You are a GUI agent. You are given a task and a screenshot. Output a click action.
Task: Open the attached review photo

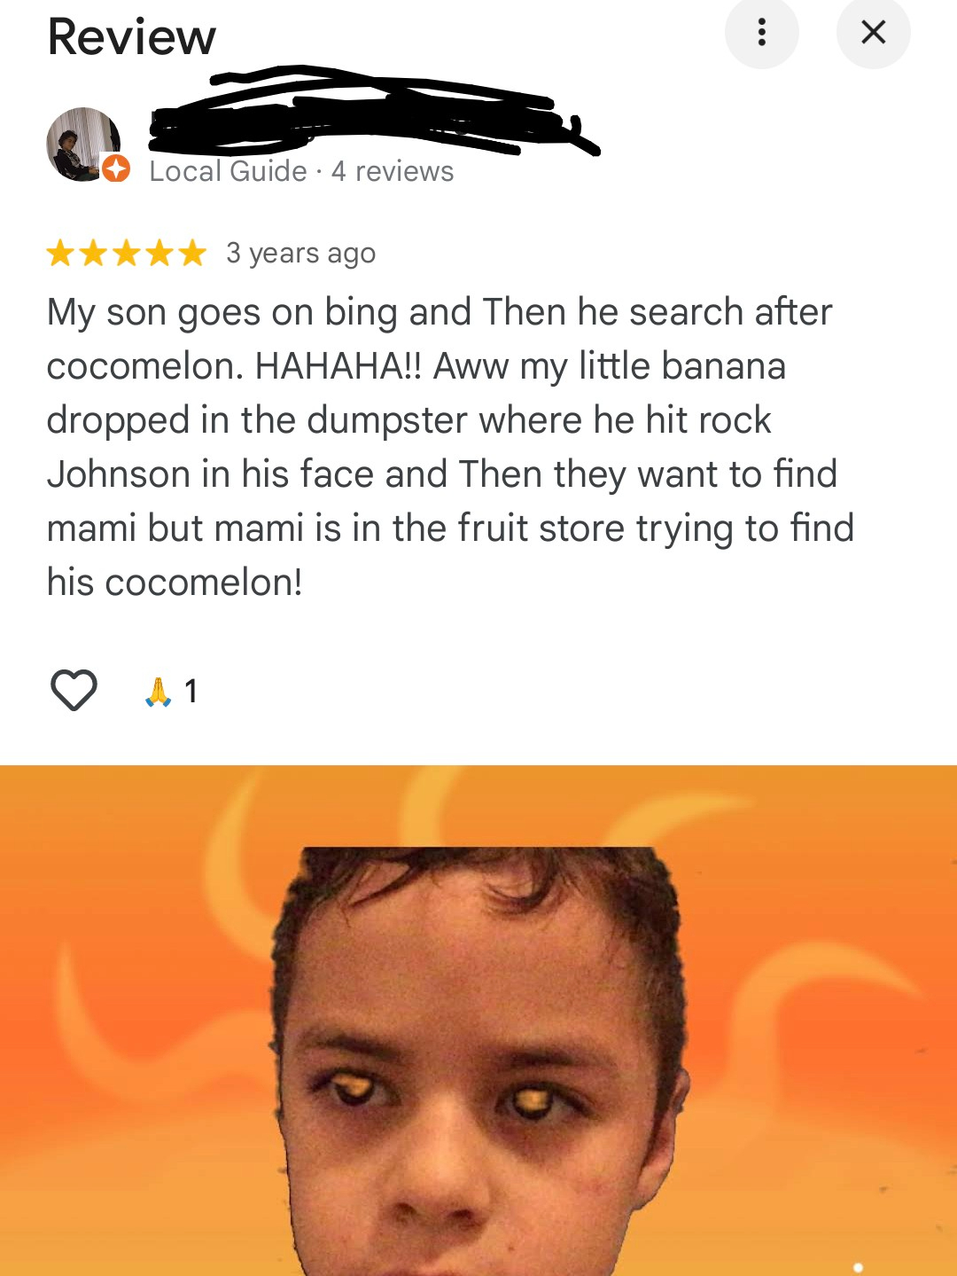point(478,1021)
